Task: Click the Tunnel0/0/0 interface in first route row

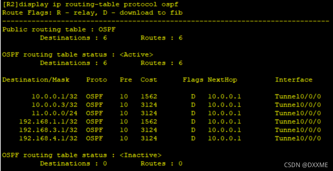Action: pos(298,97)
